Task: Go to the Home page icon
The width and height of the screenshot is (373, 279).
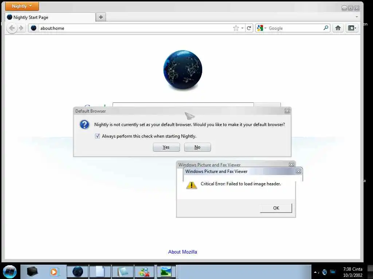Action: (338, 28)
